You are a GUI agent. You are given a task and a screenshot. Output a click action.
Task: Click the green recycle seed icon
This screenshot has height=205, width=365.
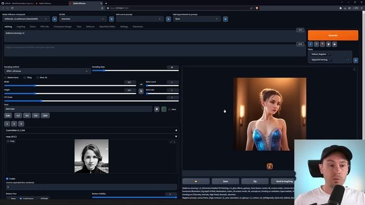(x=164, y=109)
